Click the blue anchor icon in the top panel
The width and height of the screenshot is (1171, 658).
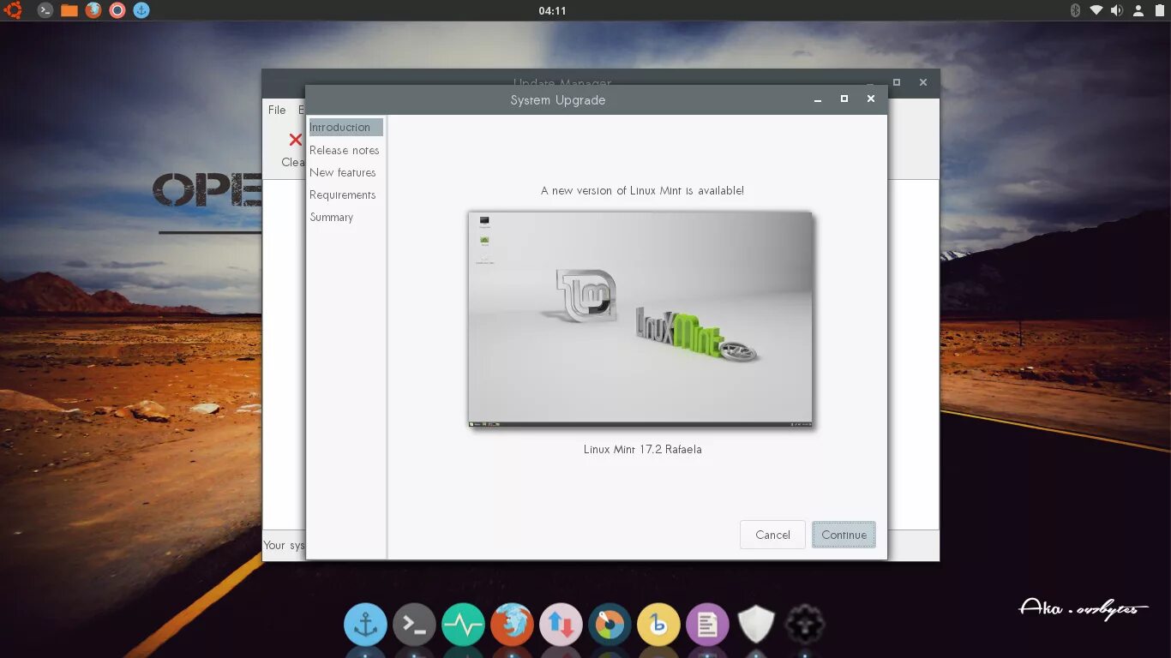click(141, 10)
